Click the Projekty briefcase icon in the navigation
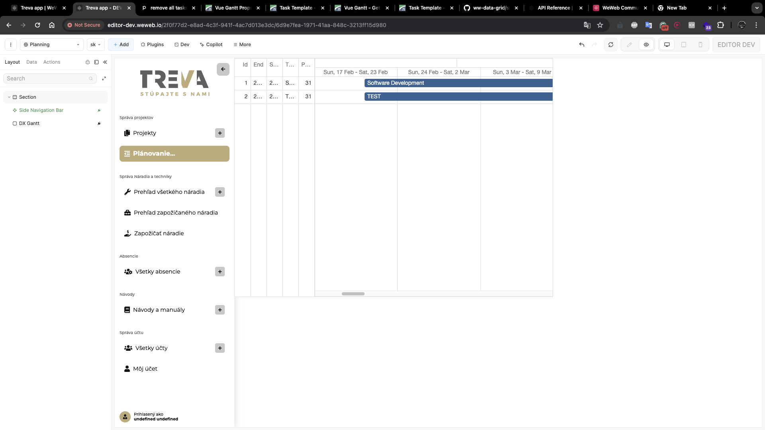 click(x=127, y=133)
